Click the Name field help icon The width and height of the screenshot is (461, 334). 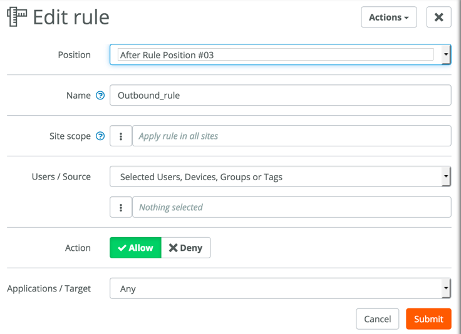point(100,96)
